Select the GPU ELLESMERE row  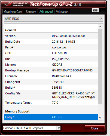coord(51,53)
